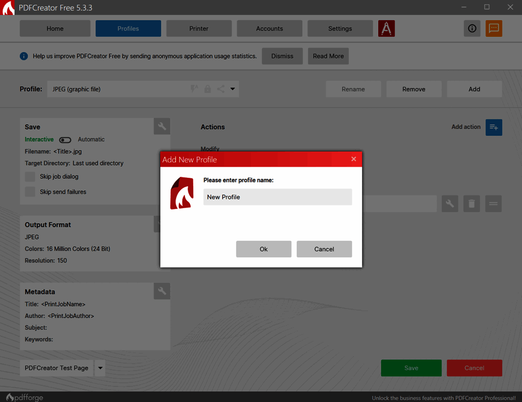Screen dimensions: 522x402
Task: Click the Actions heading
Action: coord(213,127)
